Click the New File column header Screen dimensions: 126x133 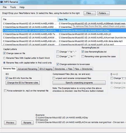92,19
